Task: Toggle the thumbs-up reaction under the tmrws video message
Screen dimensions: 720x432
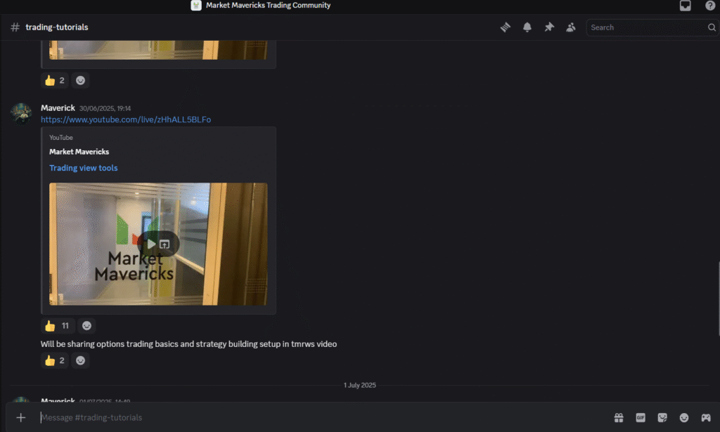Action: (54, 360)
